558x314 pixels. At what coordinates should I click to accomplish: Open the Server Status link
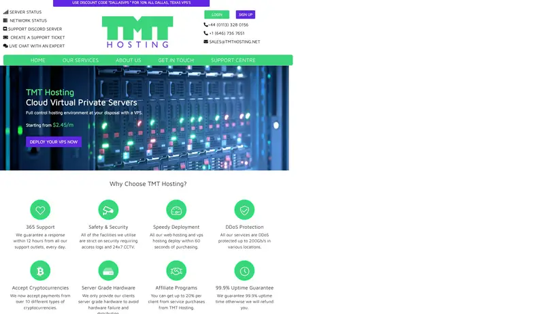25,12
